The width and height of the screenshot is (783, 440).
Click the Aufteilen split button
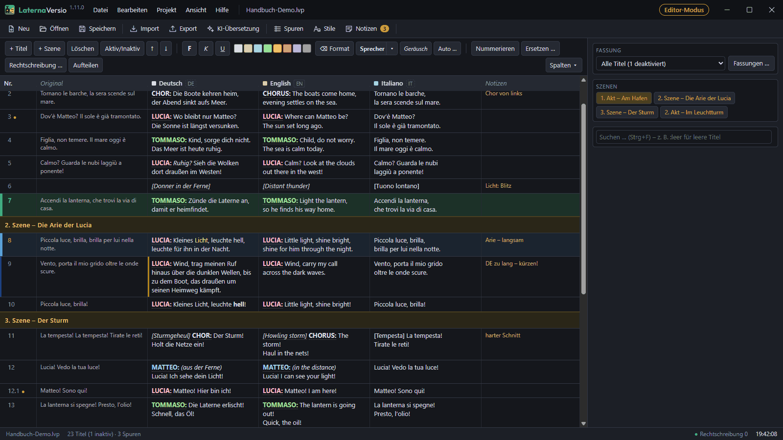pyautogui.click(x=86, y=65)
